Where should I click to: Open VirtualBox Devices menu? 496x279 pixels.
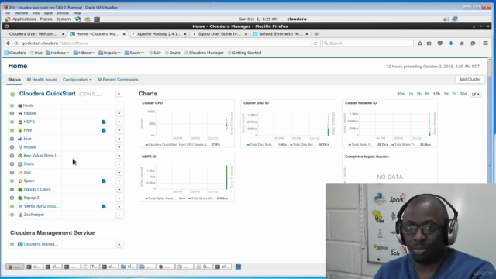(x=63, y=13)
